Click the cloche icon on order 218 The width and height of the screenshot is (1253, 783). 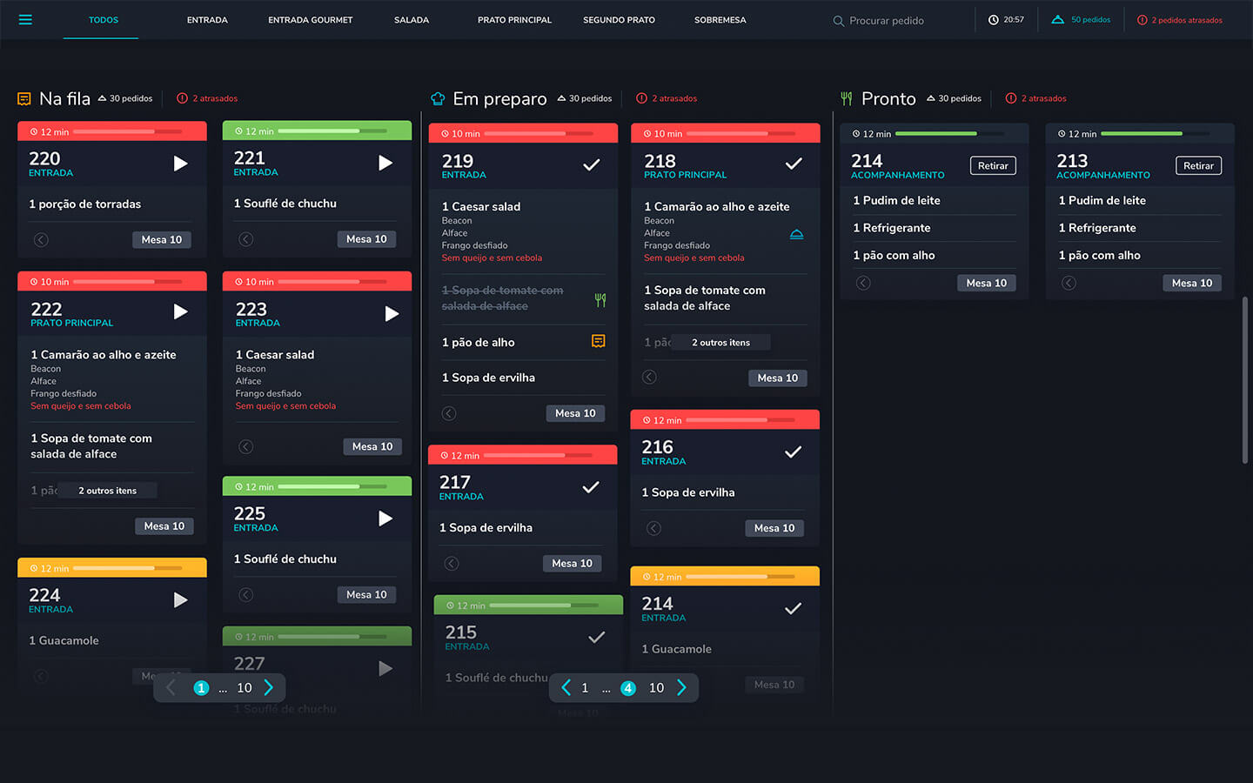(x=796, y=234)
